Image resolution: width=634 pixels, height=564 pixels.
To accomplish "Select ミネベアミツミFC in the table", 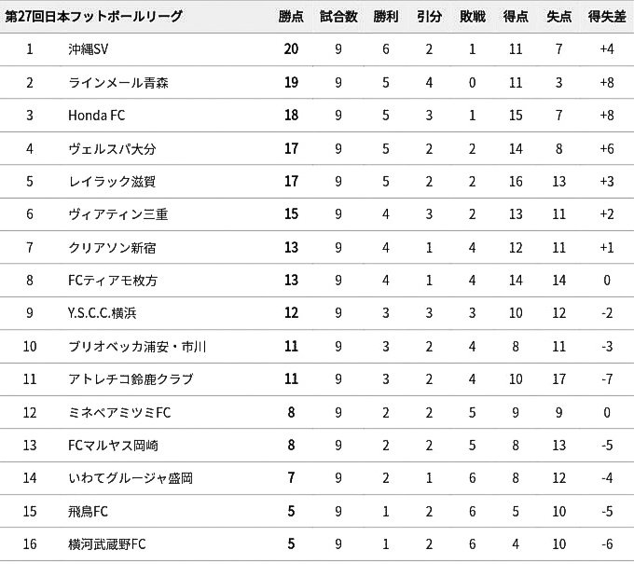I will point(119,412).
